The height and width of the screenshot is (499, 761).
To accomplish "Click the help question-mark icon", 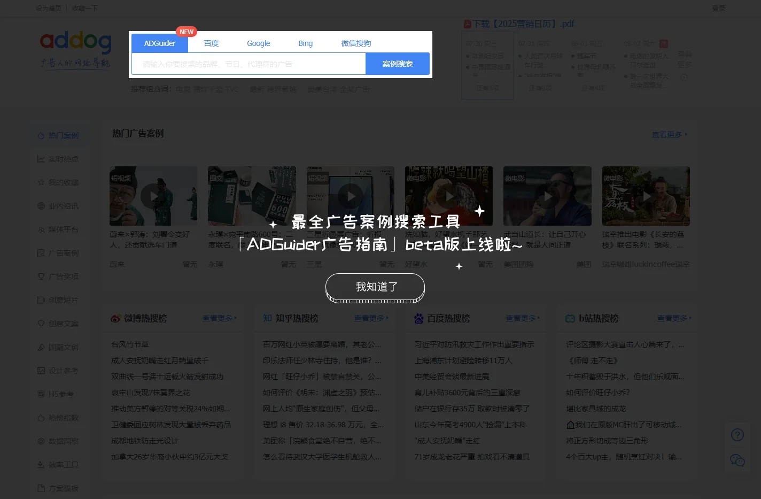I will coord(737,435).
